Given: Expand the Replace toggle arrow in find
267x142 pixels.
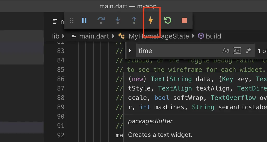Looking at the screenshot, I should click(x=130, y=50).
